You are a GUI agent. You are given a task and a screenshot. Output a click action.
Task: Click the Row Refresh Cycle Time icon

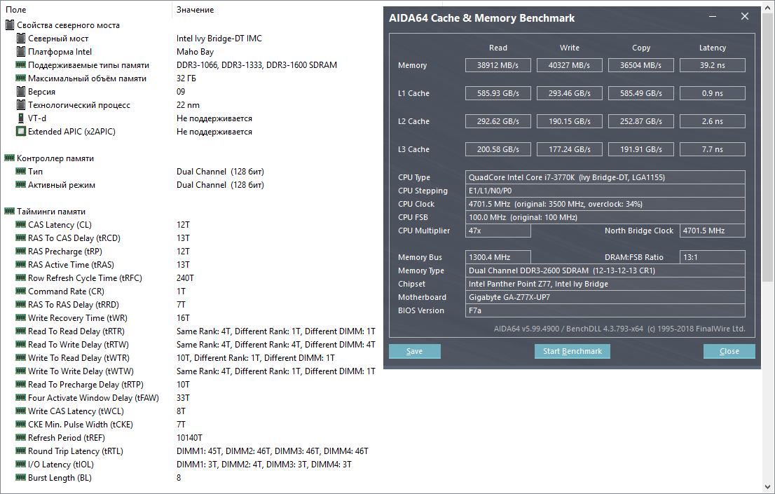click(x=21, y=278)
